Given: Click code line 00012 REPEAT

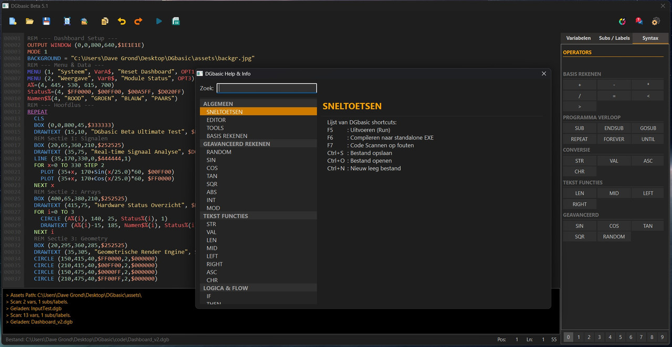Looking at the screenshot, I should 37,112.
